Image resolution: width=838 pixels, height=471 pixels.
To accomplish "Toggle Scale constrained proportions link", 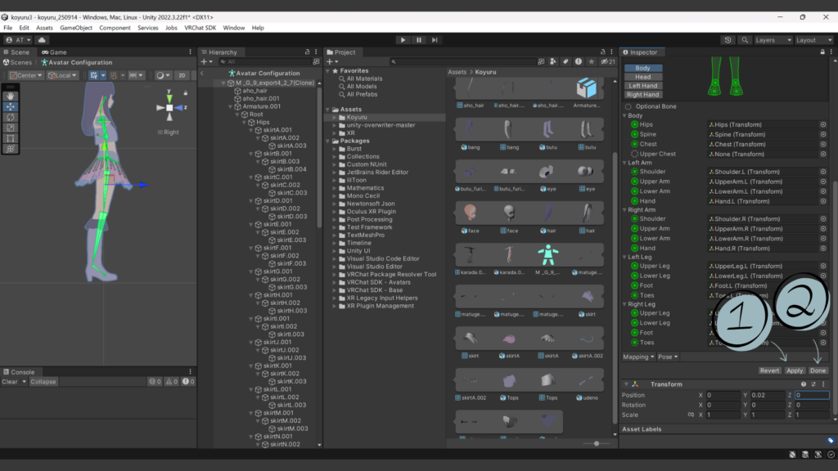I will tap(692, 415).
